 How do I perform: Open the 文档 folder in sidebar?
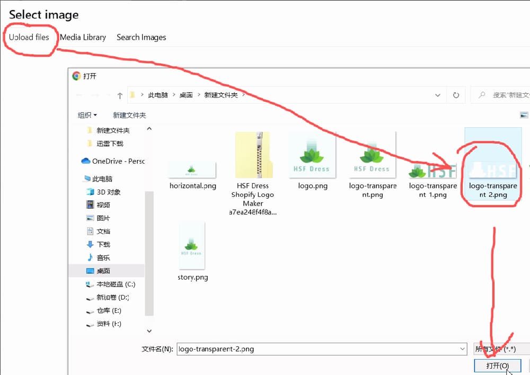pos(99,231)
